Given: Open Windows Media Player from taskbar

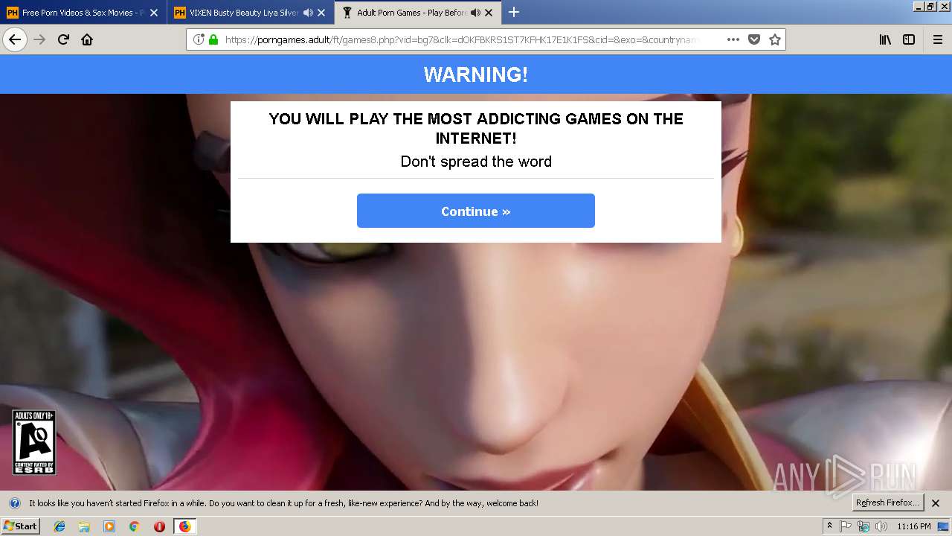Looking at the screenshot, I should pyautogui.click(x=109, y=526).
